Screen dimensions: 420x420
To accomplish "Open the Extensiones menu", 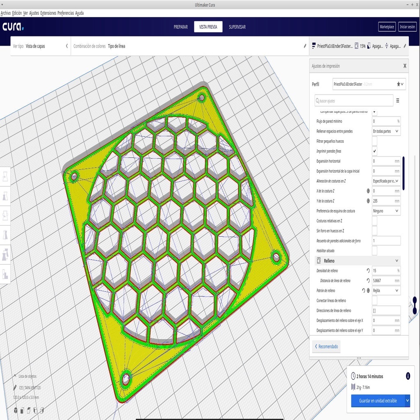I will pos(48,13).
